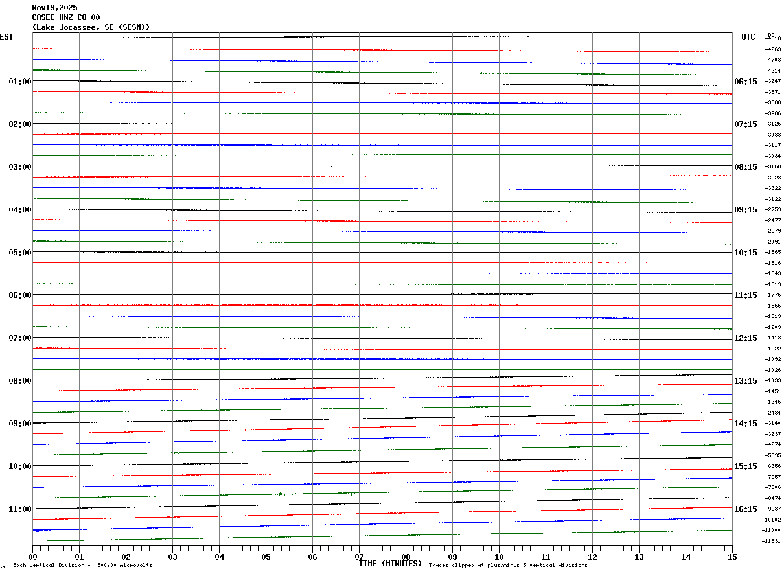Click the '01:00' EST hour label

(20, 82)
